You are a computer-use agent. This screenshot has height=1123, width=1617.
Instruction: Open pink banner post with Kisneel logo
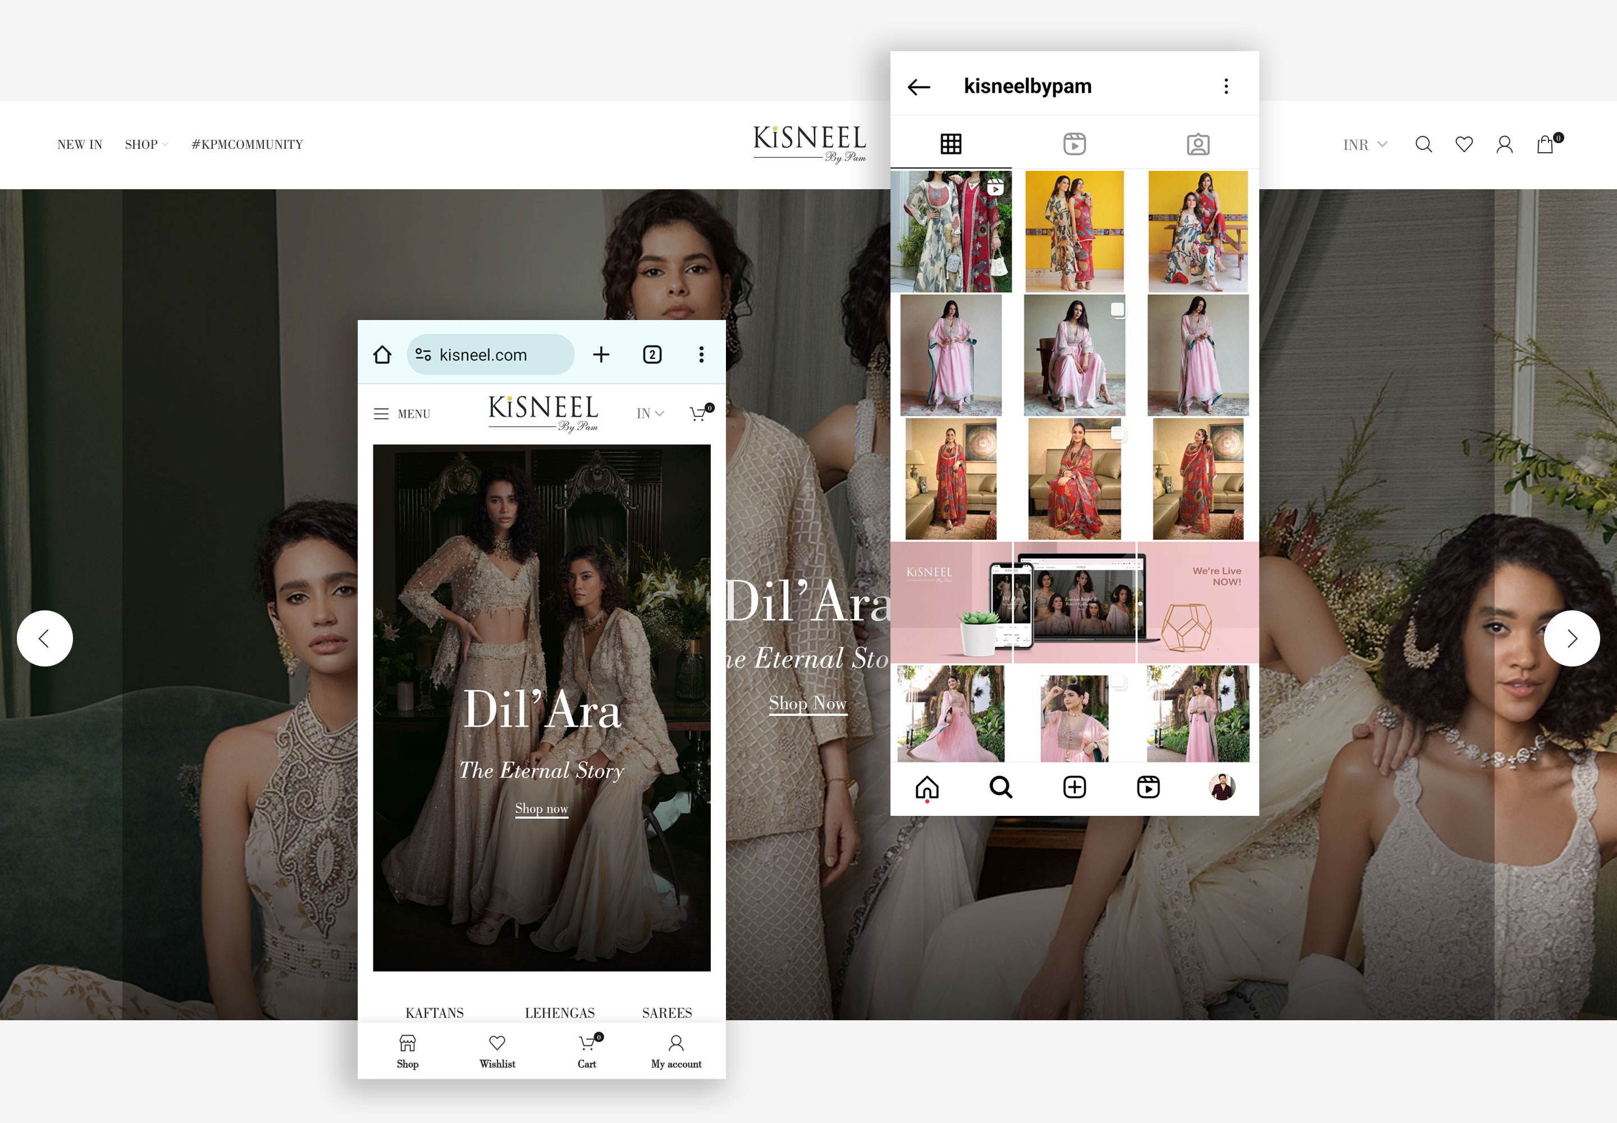[951, 602]
